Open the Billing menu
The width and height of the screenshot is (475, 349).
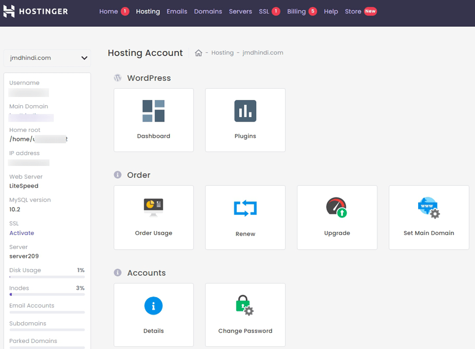point(296,11)
